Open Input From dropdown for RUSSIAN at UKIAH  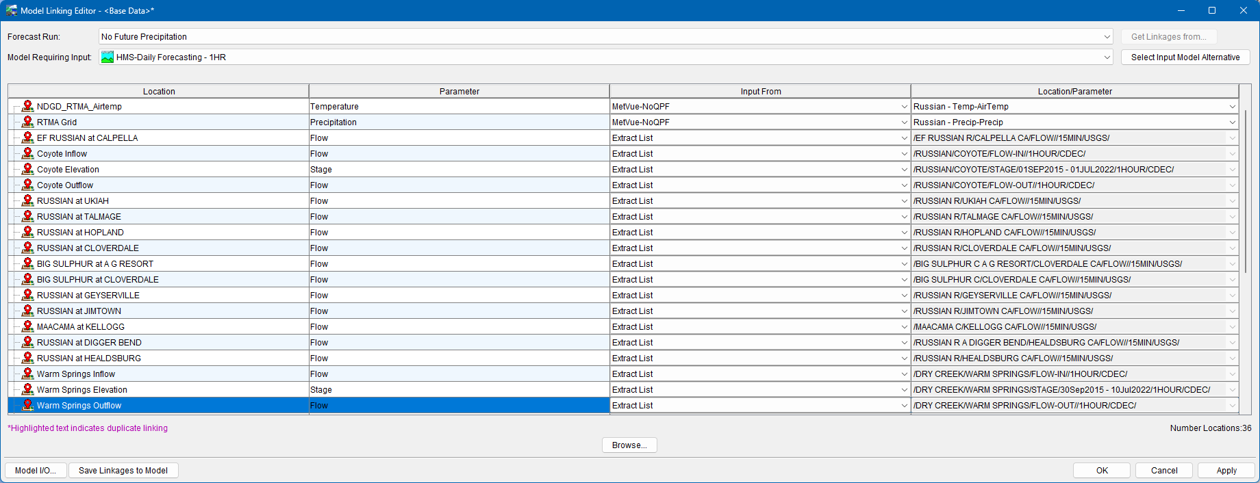coord(904,201)
